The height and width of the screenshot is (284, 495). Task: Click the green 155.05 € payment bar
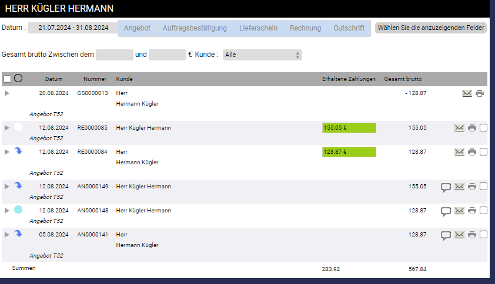[349, 128]
